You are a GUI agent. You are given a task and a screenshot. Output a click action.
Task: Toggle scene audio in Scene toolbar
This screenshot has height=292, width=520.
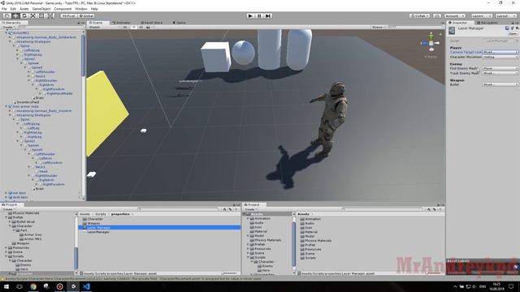point(141,27)
